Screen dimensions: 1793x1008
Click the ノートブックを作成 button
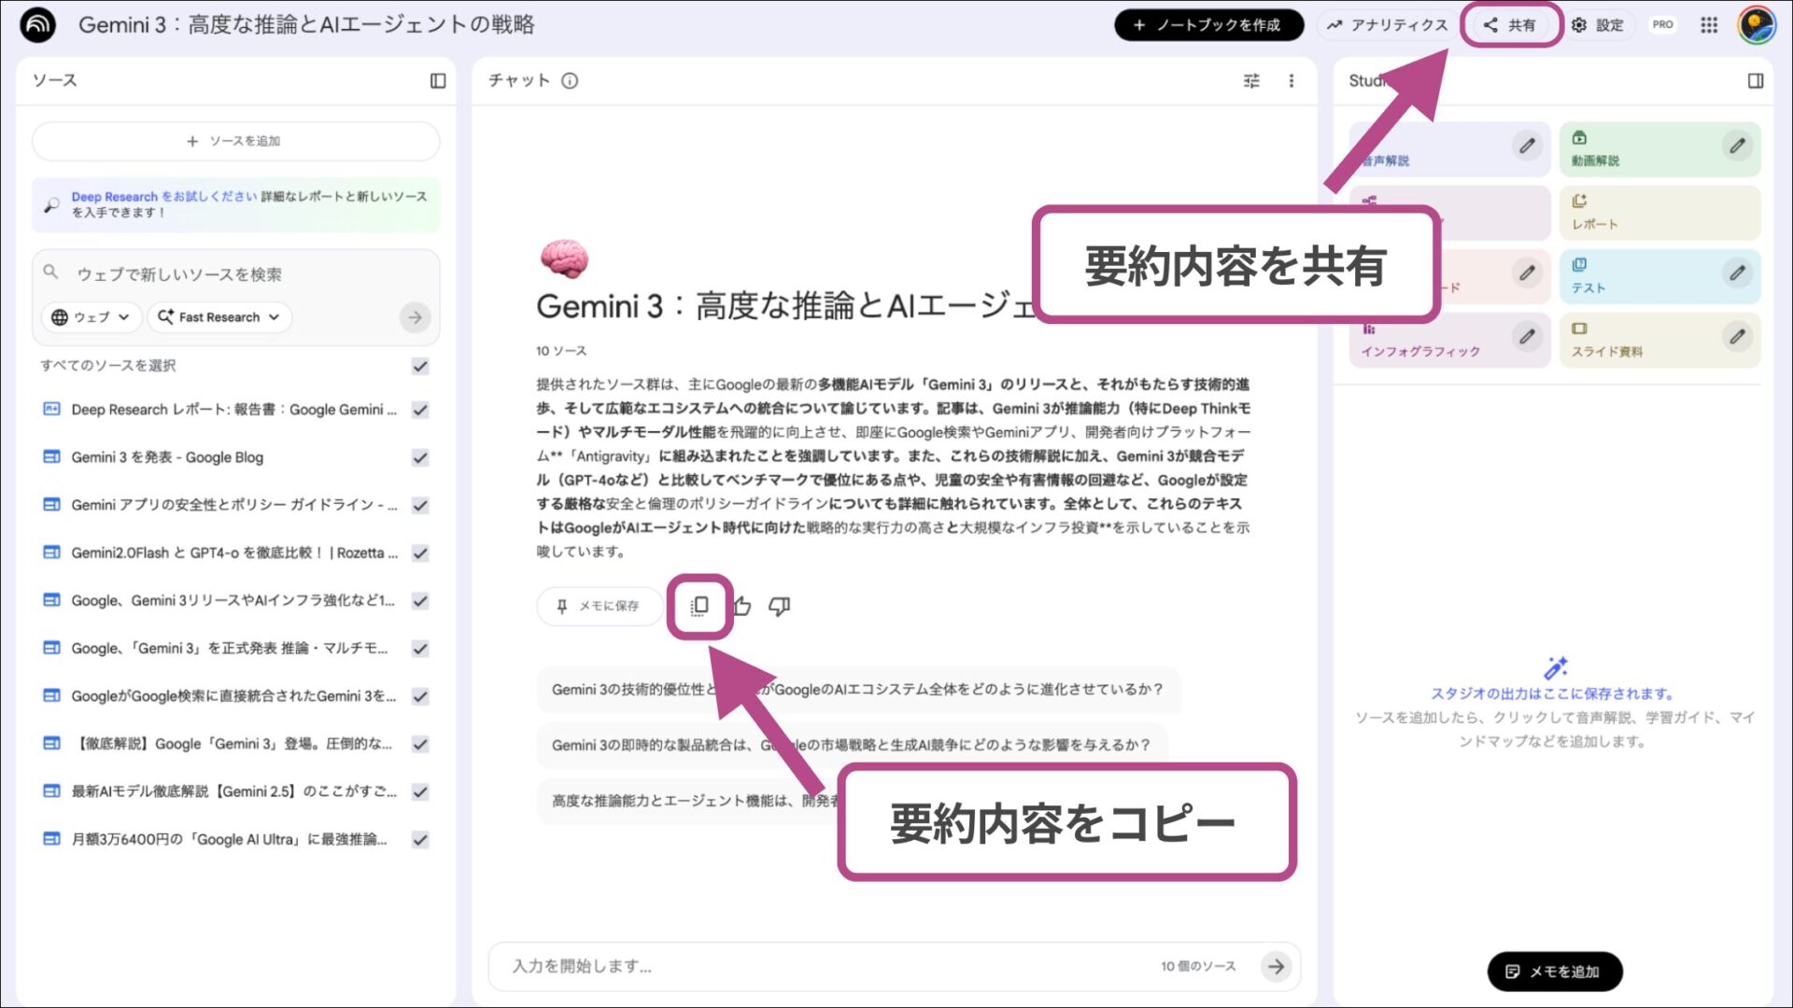pyautogui.click(x=1207, y=25)
